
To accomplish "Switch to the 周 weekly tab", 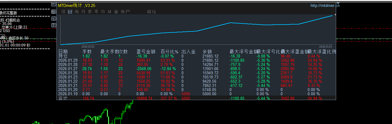I will pos(76,12).
